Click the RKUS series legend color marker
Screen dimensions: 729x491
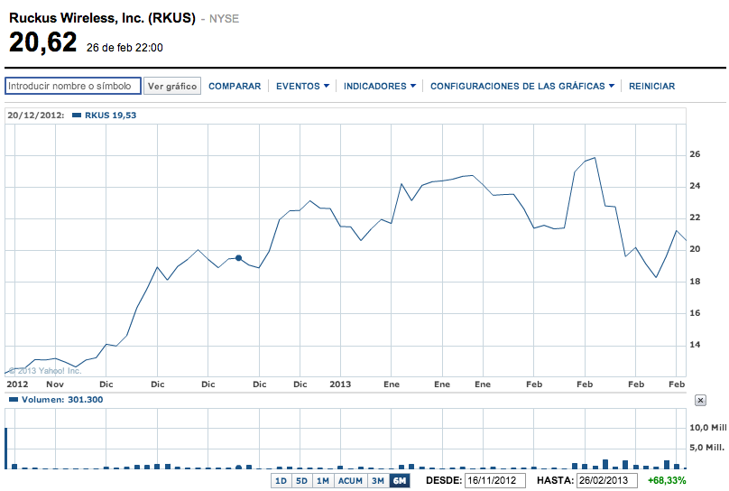(76, 116)
